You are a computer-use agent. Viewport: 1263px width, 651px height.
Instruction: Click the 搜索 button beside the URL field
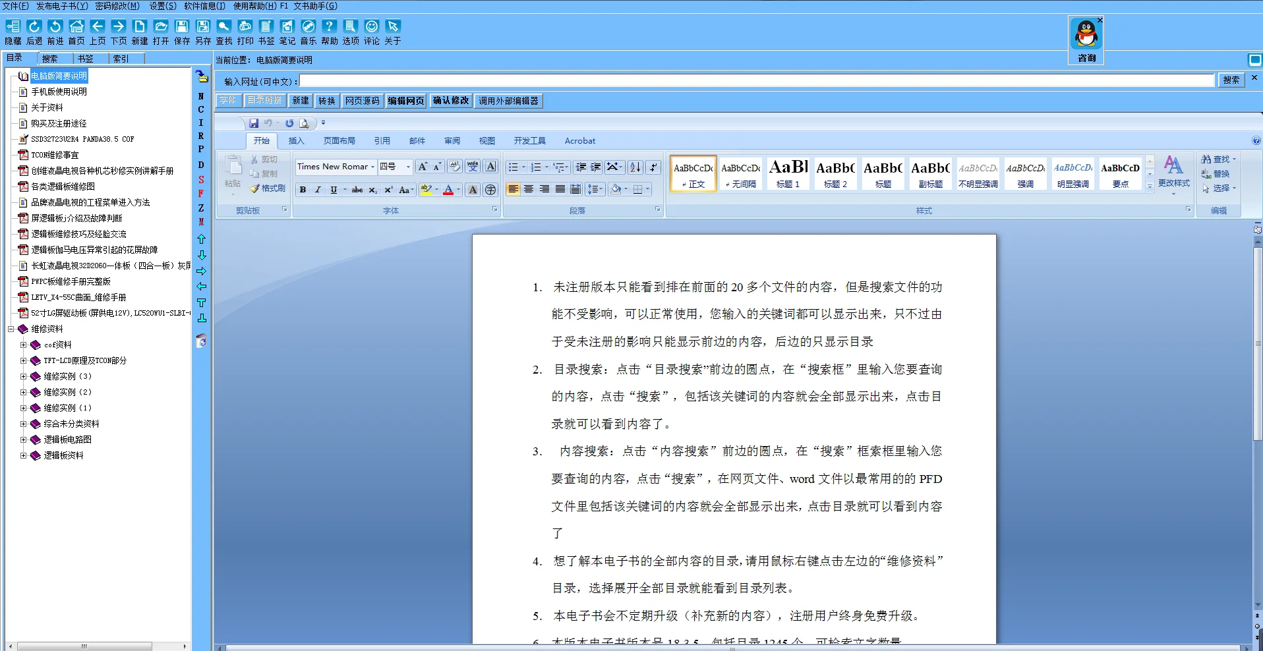point(1231,80)
